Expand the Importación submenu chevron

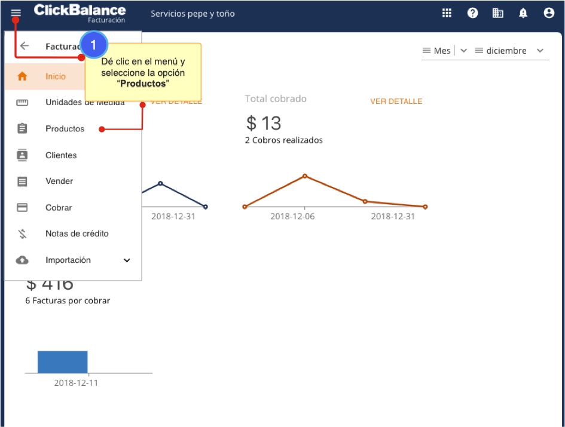126,260
